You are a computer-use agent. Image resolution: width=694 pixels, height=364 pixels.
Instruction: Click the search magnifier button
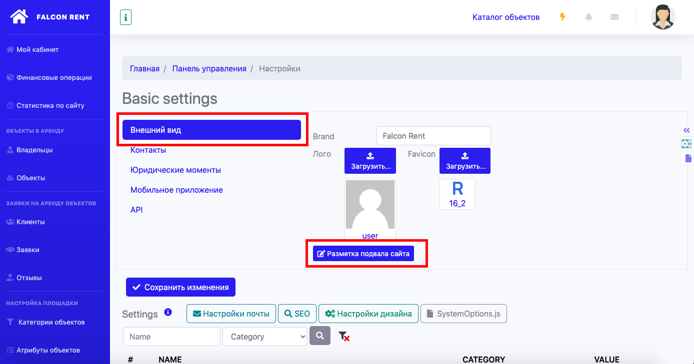(x=320, y=336)
